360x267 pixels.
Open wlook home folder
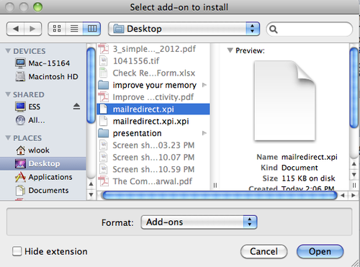coord(32,150)
